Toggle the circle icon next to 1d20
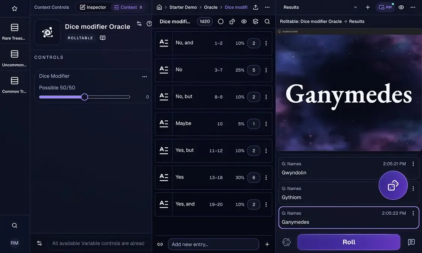Viewport: 422px width, 253px height. point(220,21)
